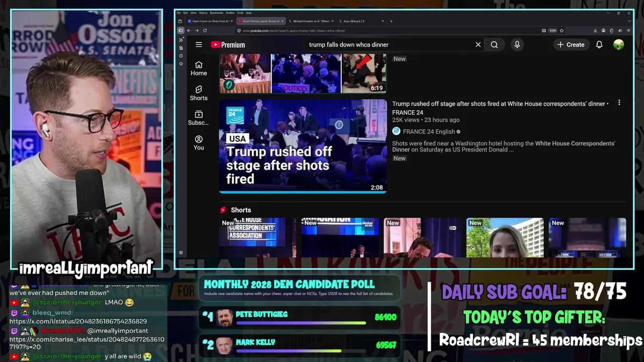Image resolution: width=644 pixels, height=362 pixels.
Task: Click Mark Kelly poll progress bar
Action: [301, 350]
